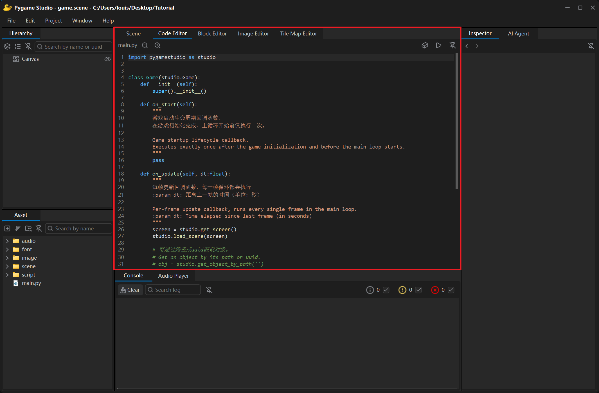Screen dimensions: 599x393
Task: Open the Project menu
Action: pos(53,21)
